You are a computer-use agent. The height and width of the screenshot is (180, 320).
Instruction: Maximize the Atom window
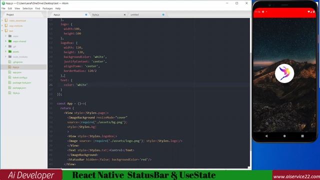tap(236, 3)
